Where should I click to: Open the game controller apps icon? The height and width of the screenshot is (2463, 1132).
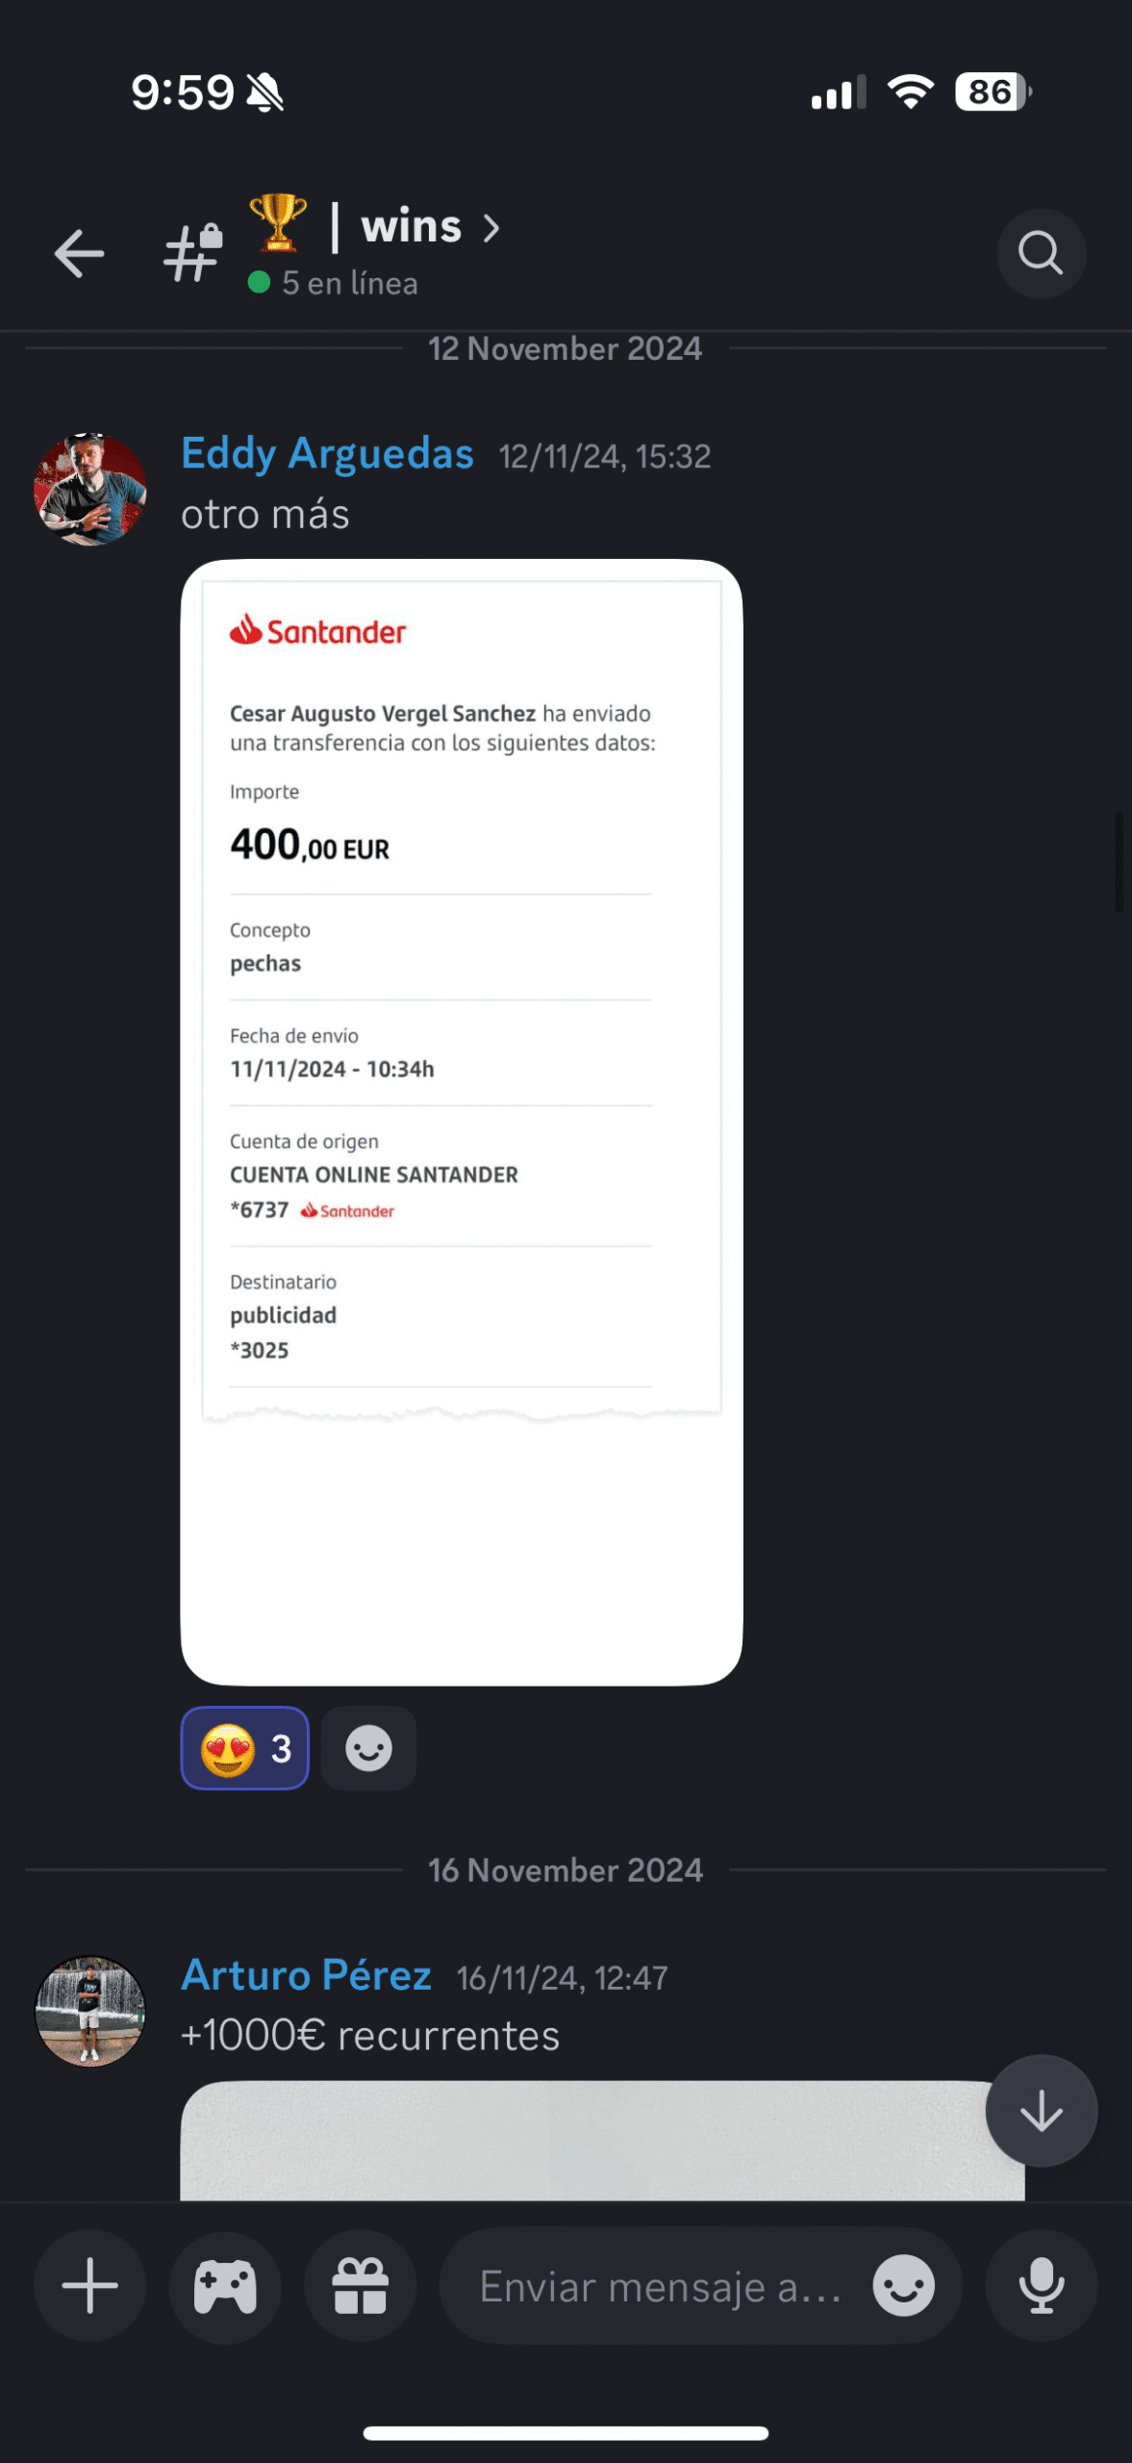click(225, 2285)
